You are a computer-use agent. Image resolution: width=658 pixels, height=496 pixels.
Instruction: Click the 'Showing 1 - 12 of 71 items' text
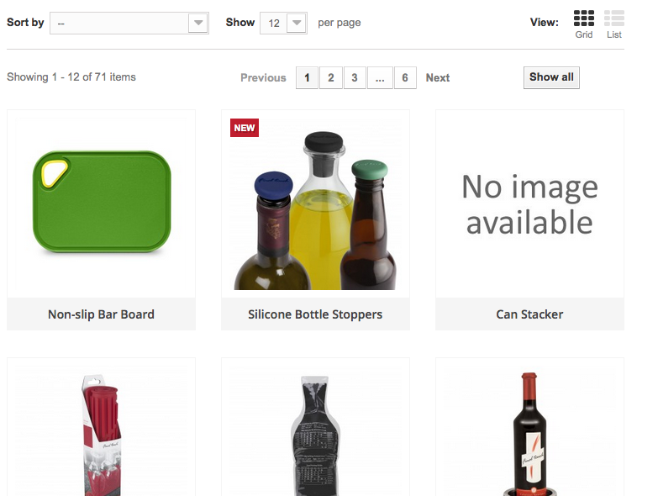click(x=71, y=77)
